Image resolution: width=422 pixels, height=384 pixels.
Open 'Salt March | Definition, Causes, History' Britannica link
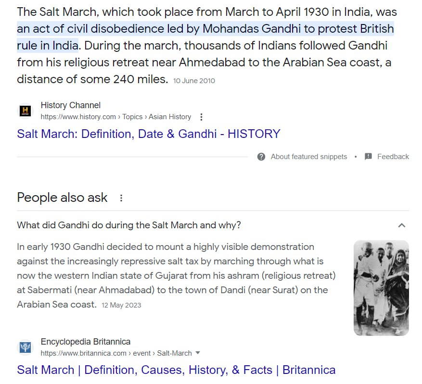tap(176, 370)
